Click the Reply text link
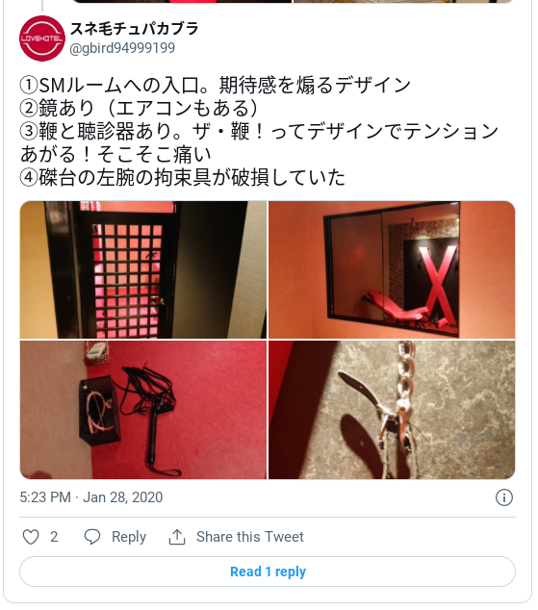538x610 pixels. pos(129,537)
